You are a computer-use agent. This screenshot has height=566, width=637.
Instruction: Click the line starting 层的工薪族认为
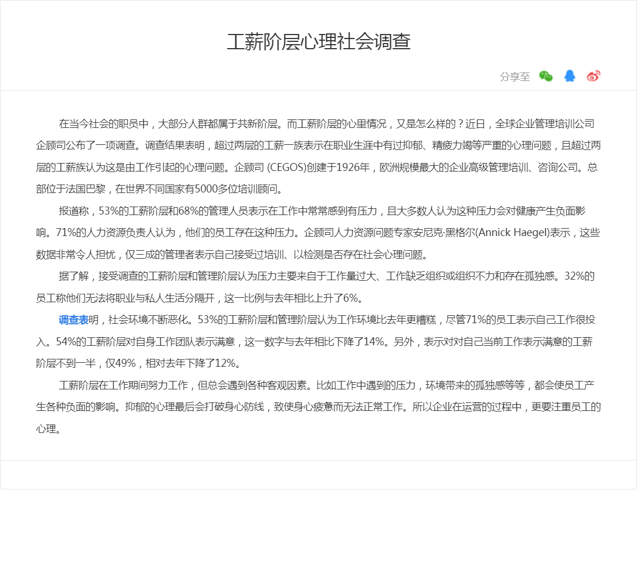coord(317,168)
